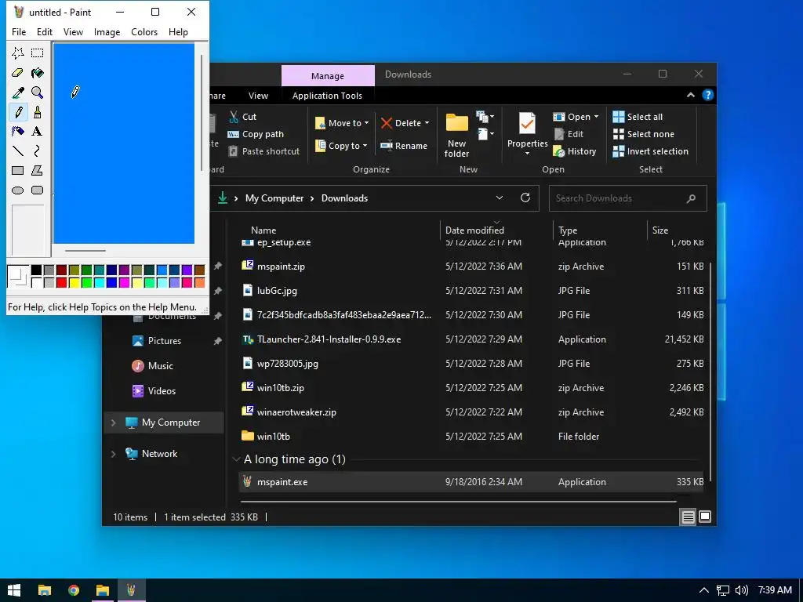Open the Image menu in Paint
Viewport: 803px width, 602px height.
[107, 31]
